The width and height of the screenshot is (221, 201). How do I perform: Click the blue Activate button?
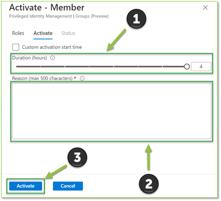(25, 186)
